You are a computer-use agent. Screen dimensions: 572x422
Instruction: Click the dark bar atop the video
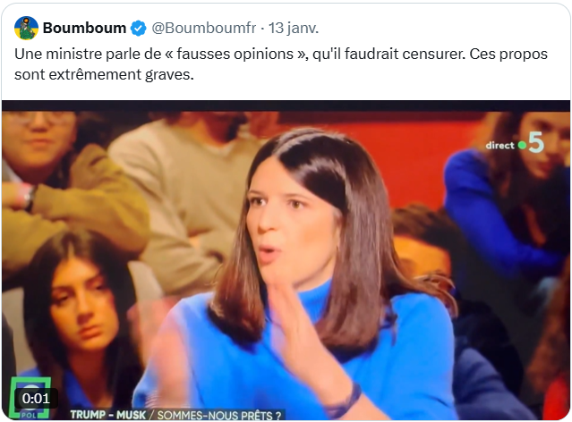286,105
